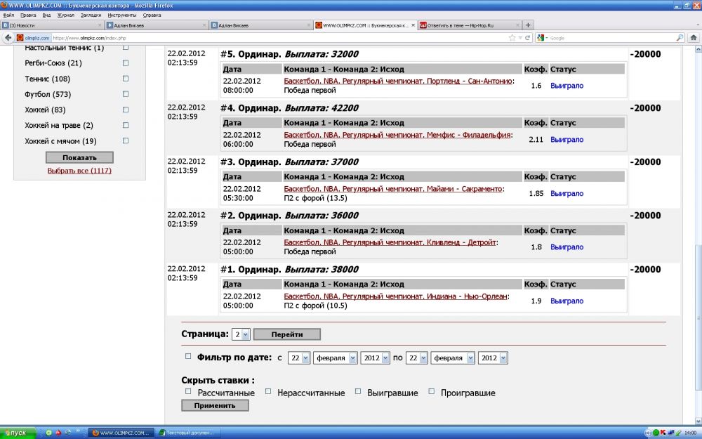Close the WWW.OLIMPKZ.COM tab
Image resolution: width=702 pixels, height=439 pixels.
click(413, 25)
